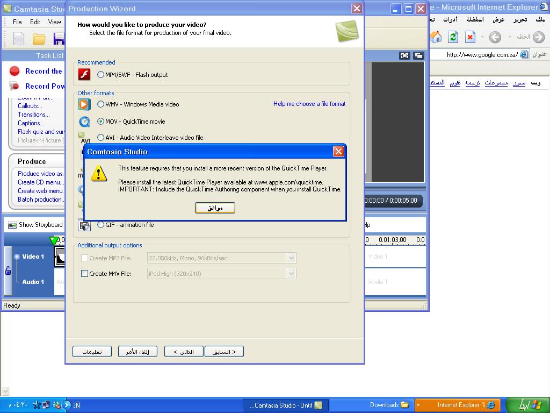Click the Record PowerPoint icon

pyautogui.click(x=14, y=86)
